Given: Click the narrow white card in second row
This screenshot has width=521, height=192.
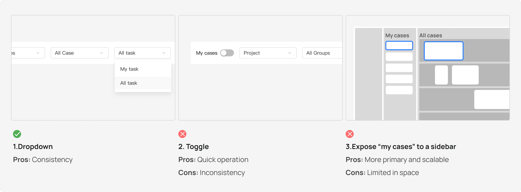Looking at the screenshot, I should 441,75.
